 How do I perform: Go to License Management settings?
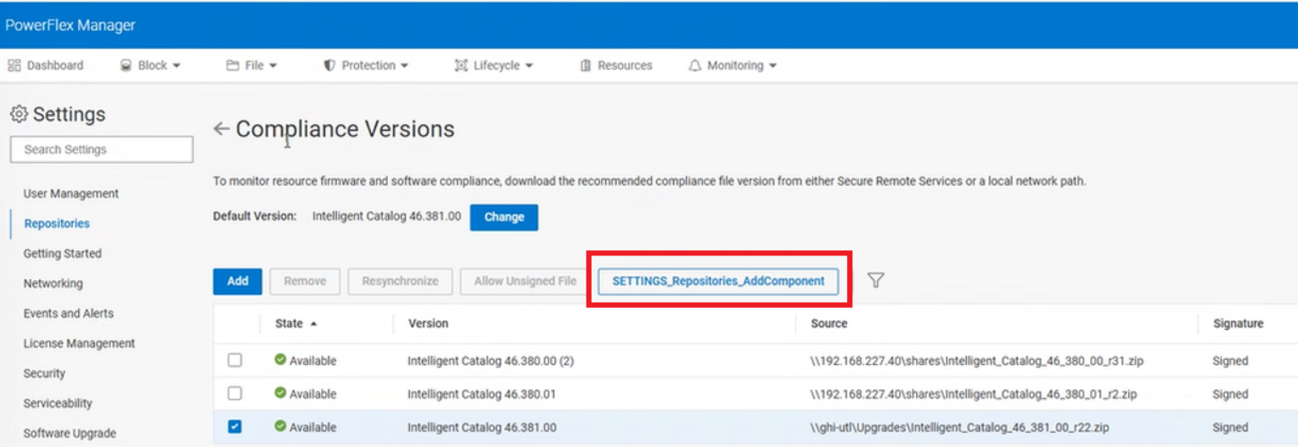point(79,344)
